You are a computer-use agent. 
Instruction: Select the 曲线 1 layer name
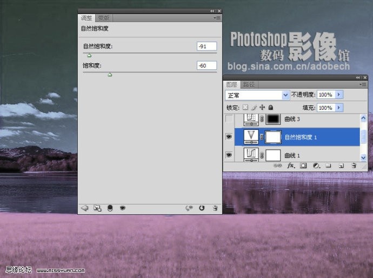tap(292, 155)
